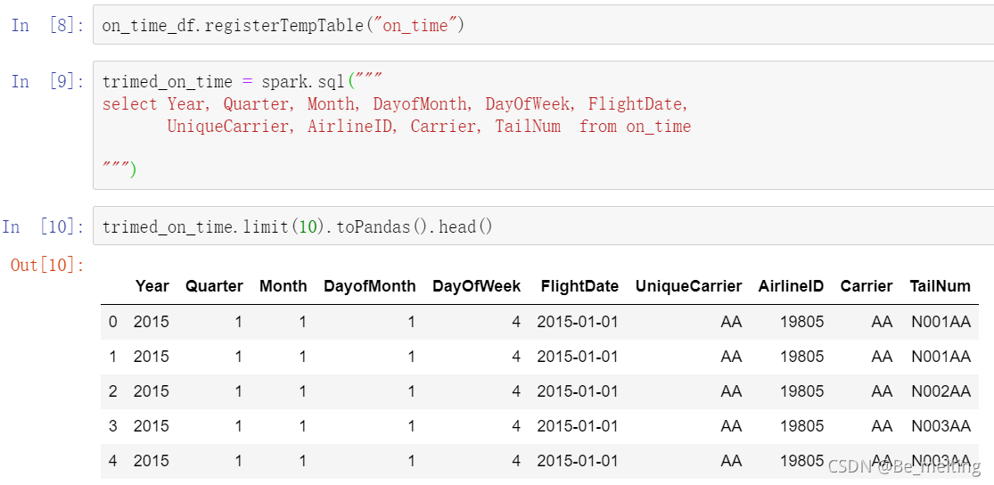Click the Month column header
Image resolution: width=994 pixels, height=485 pixels.
[x=283, y=286]
